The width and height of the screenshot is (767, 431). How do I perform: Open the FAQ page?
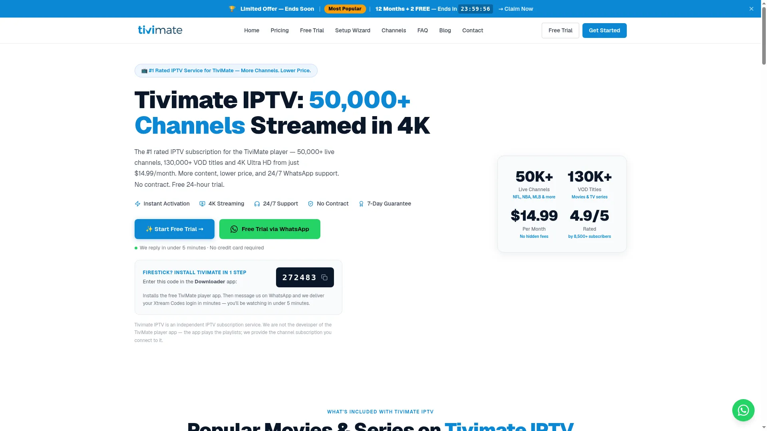pos(423,30)
